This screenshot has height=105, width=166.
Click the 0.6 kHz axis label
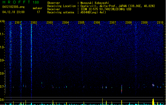pyautogui.click(x=2, y=100)
